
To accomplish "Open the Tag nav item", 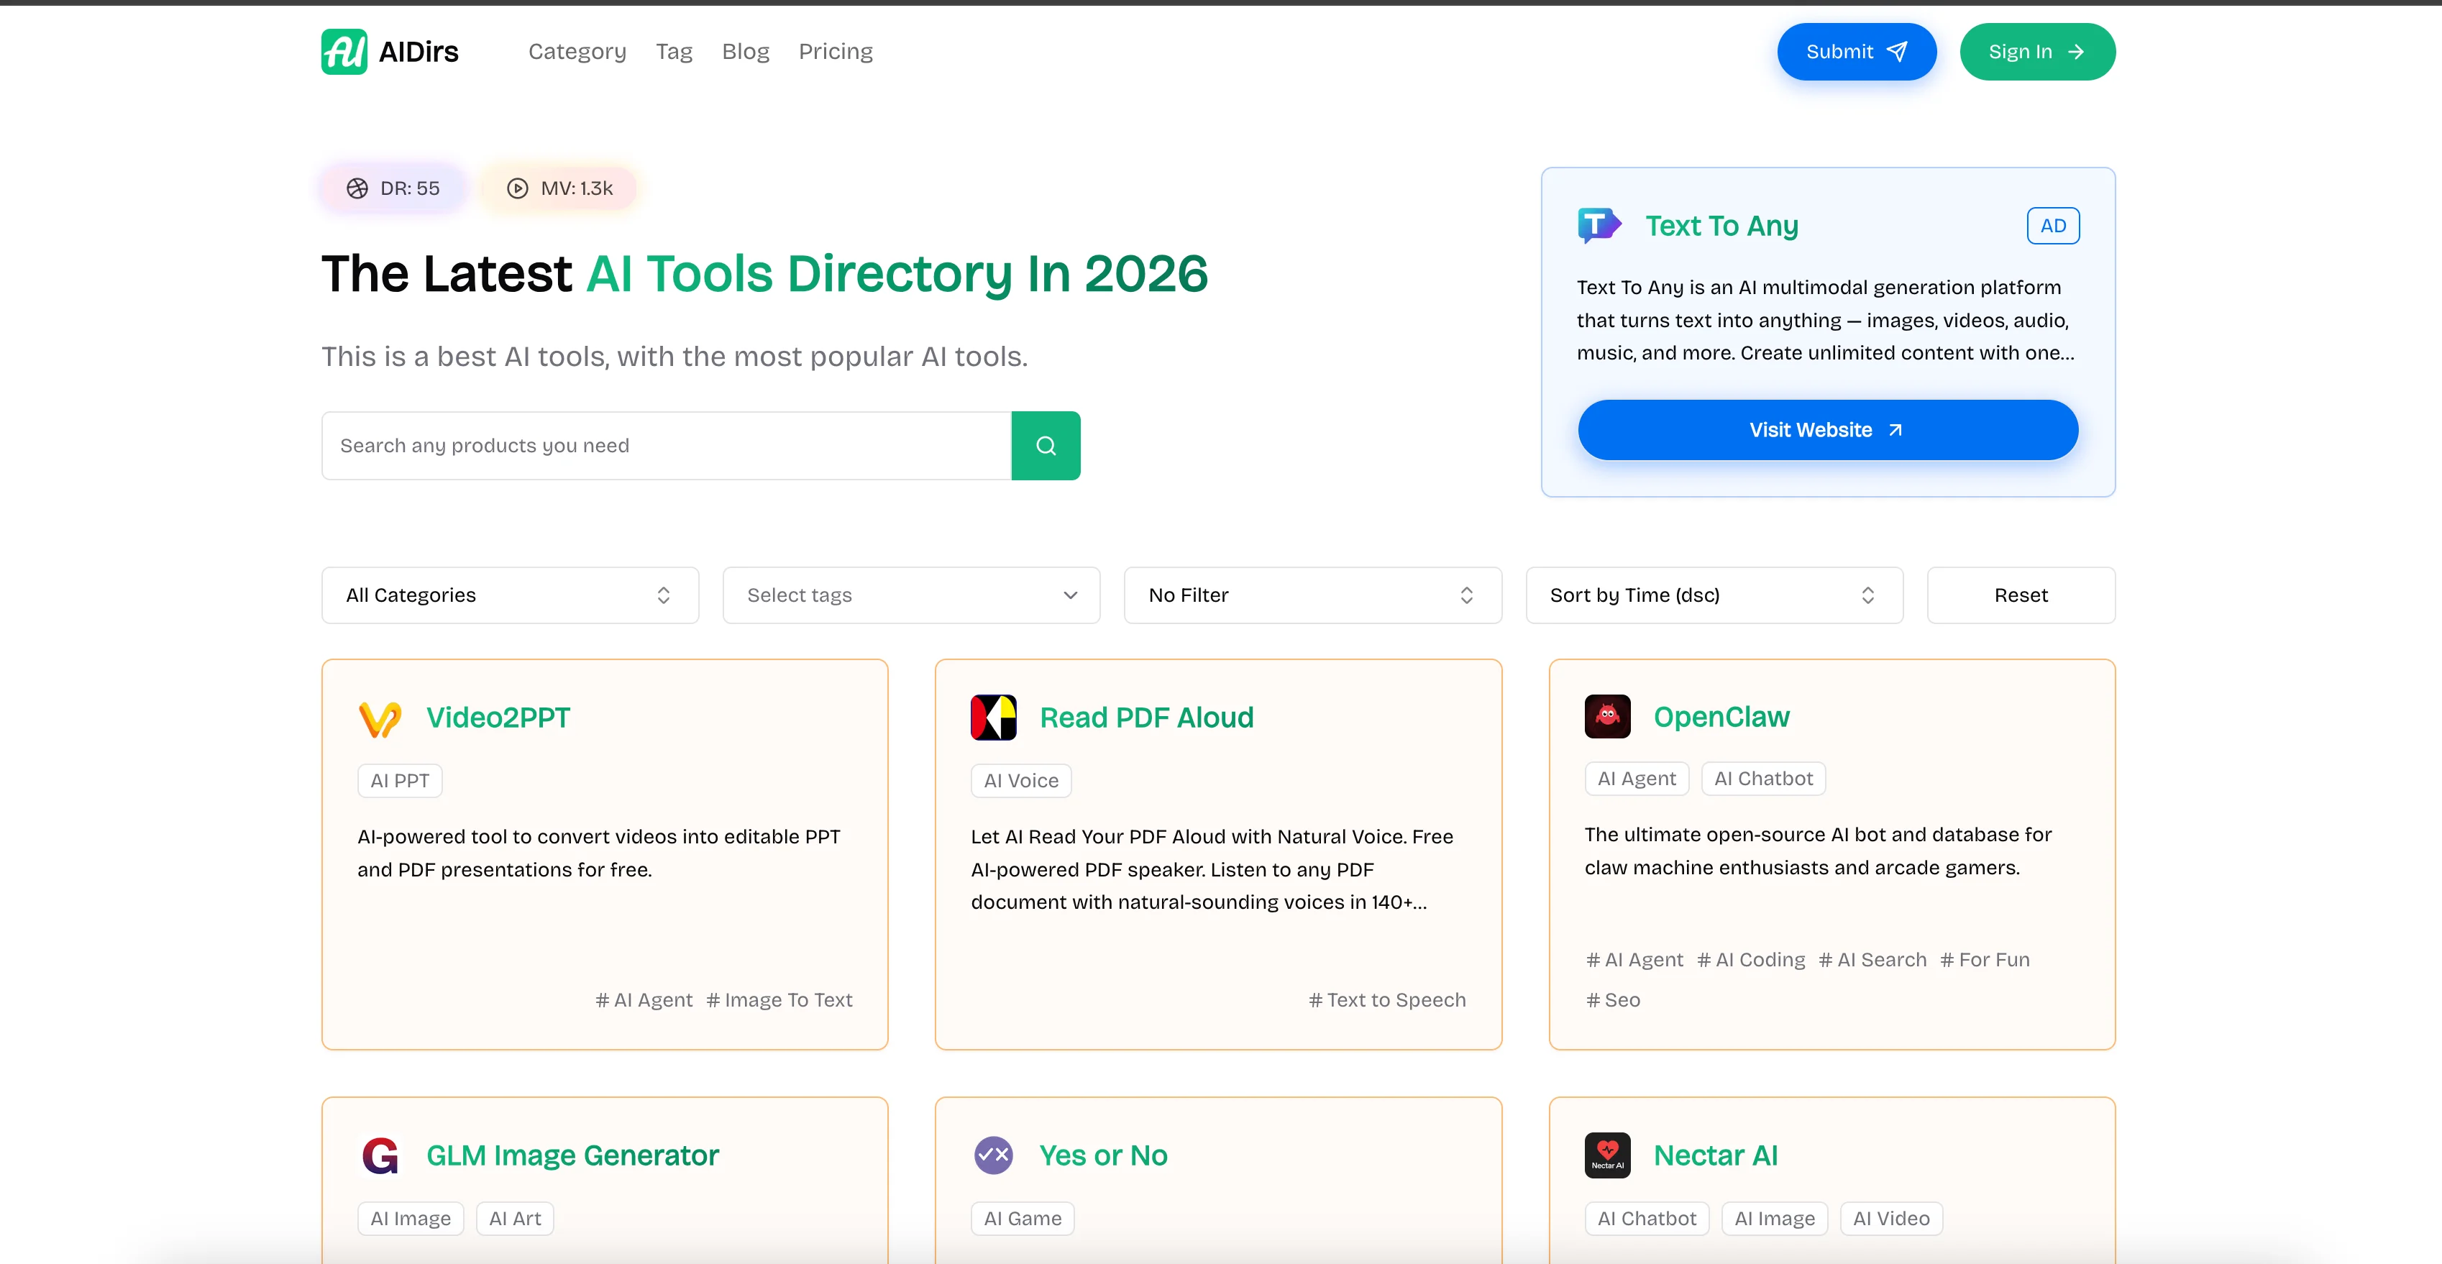I will (x=674, y=51).
